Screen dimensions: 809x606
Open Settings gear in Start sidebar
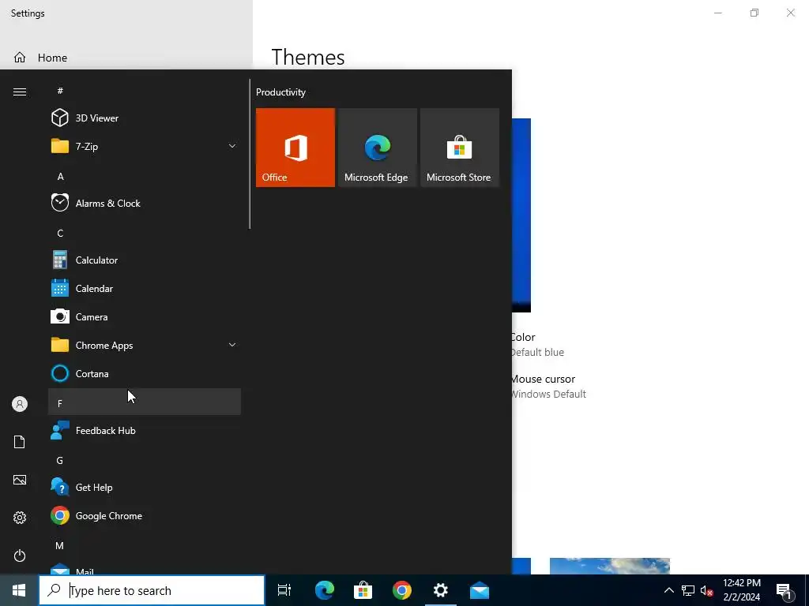coord(20,518)
